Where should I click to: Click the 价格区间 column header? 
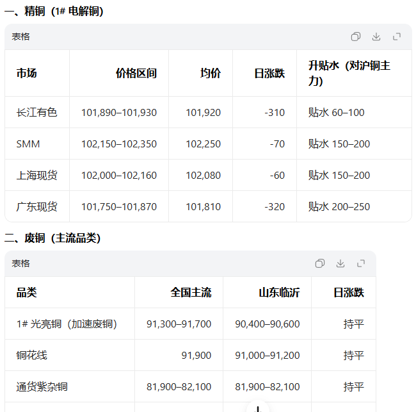[136, 73]
